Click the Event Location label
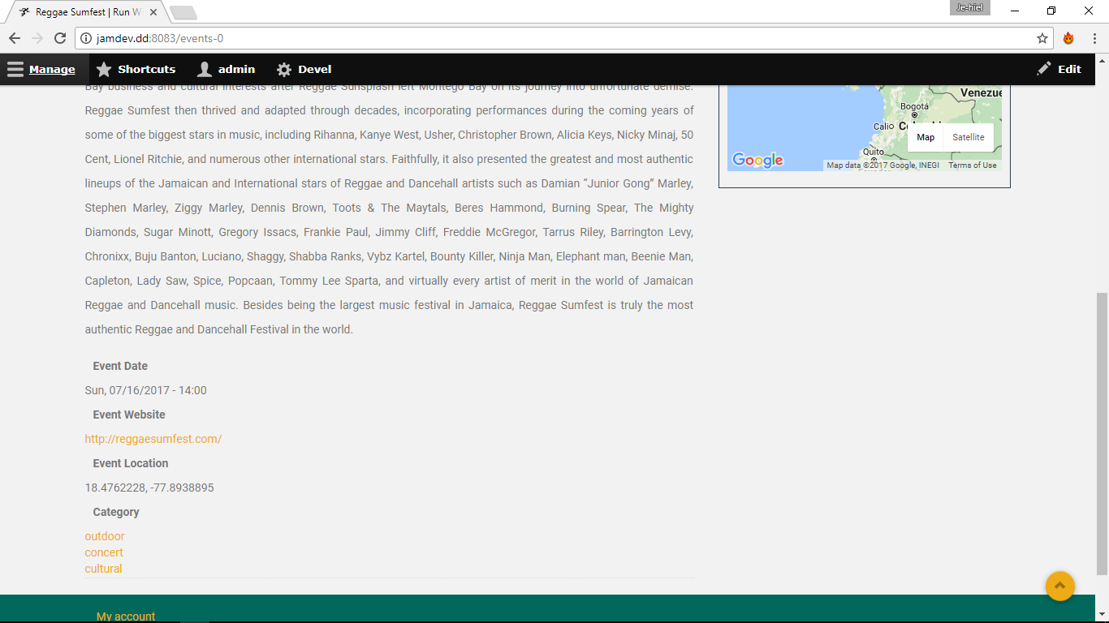The width and height of the screenshot is (1109, 623). coord(131,463)
